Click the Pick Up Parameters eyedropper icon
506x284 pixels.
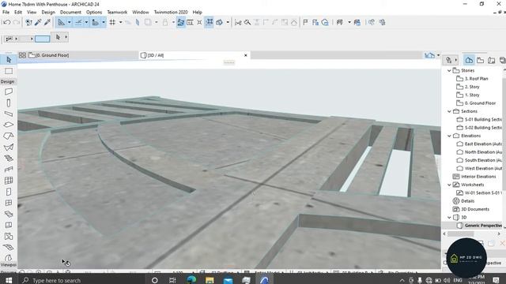38,22
